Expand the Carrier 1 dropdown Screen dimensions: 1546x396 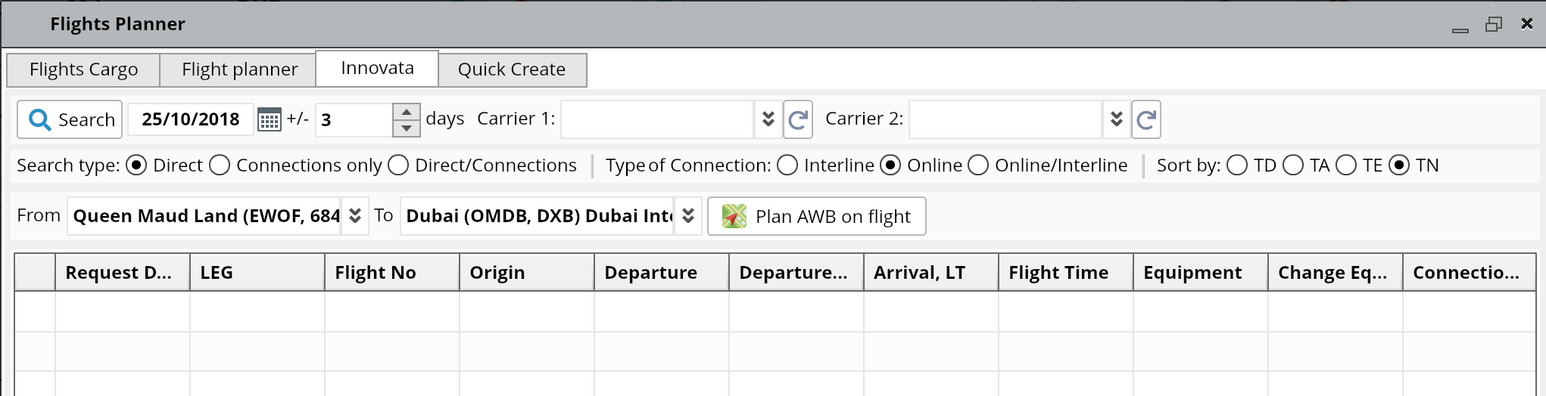click(768, 119)
